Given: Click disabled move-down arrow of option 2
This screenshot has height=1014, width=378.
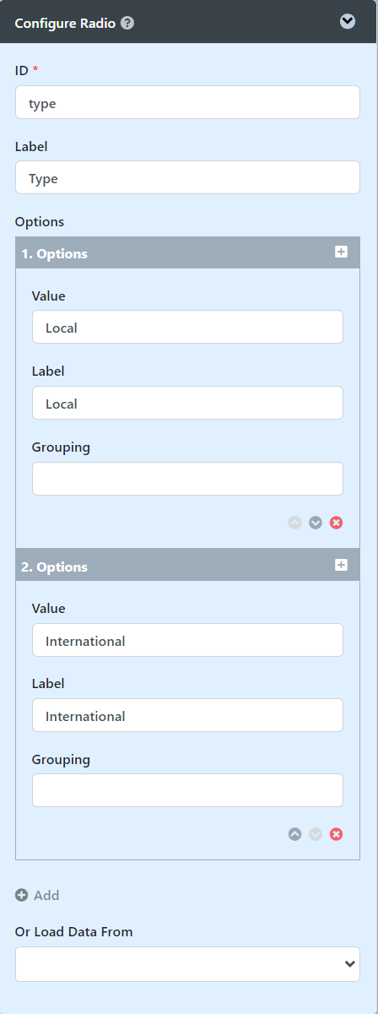Looking at the screenshot, I should tap(316, 834).
